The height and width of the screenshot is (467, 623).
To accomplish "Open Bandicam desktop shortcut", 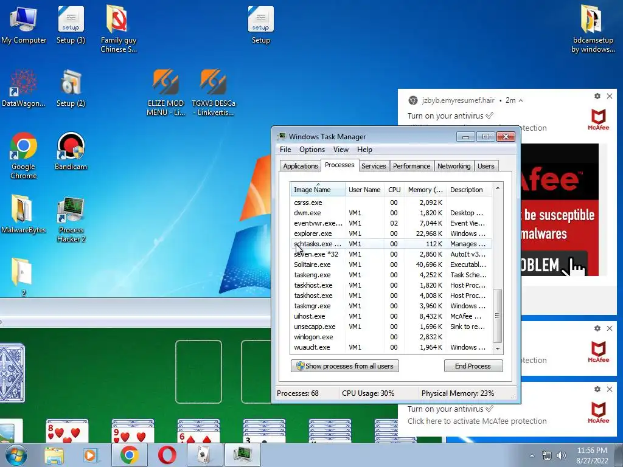I will coord(71,151).
